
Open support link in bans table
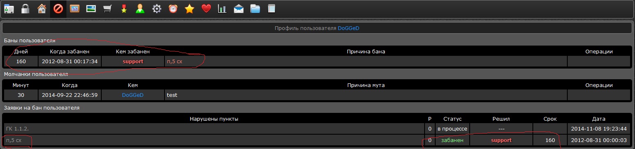[133, 62]
